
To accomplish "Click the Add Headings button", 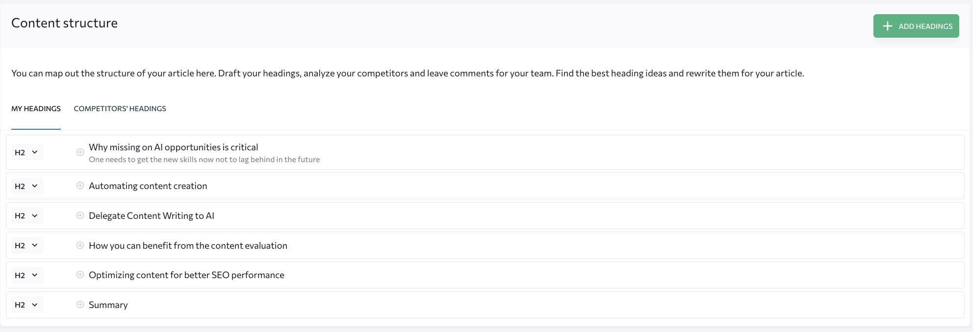I will click(916, 26).
